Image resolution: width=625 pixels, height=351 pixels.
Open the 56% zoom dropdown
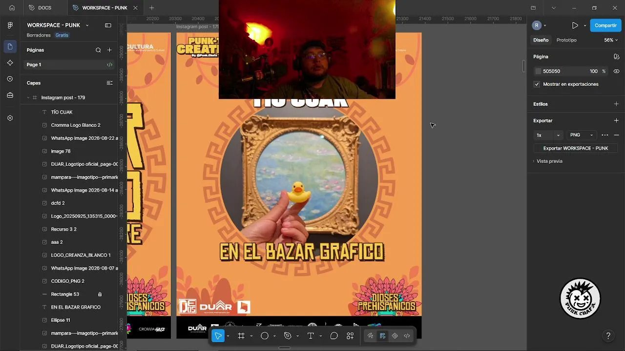611,40
